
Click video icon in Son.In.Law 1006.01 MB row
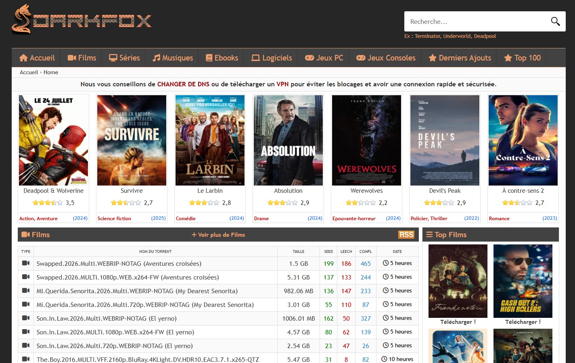pos(26,318)
